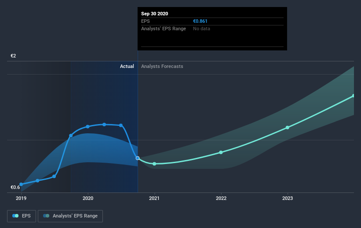Select the early 2020 EPS data point
Image resolution: width=361 pixels, height=228 pixels.
tap(88, 127)
